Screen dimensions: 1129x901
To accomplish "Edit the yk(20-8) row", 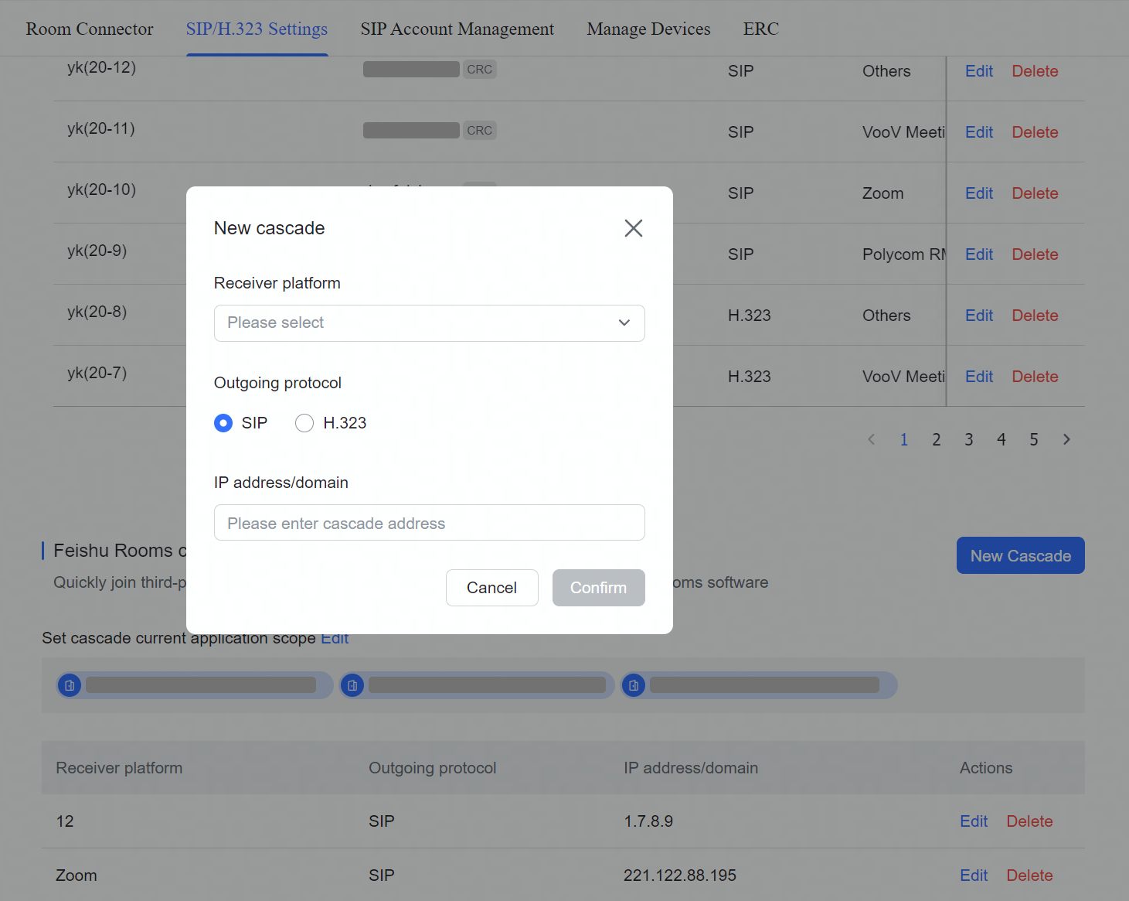I will (979, 316).
